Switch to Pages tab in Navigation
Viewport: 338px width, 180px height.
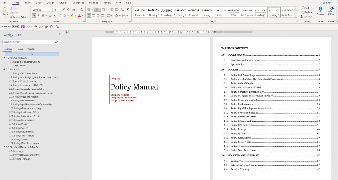coord(20,49)
